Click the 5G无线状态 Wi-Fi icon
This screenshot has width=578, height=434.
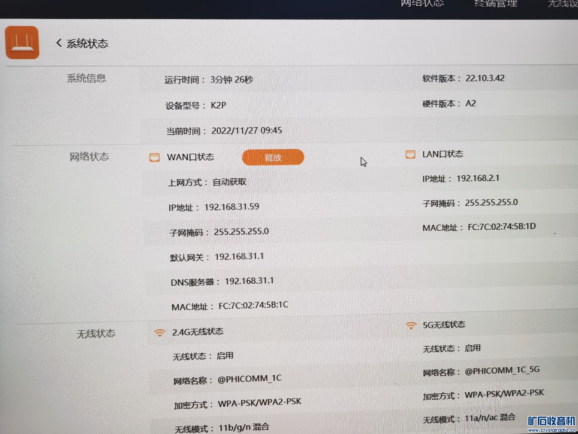click(411, 325)
